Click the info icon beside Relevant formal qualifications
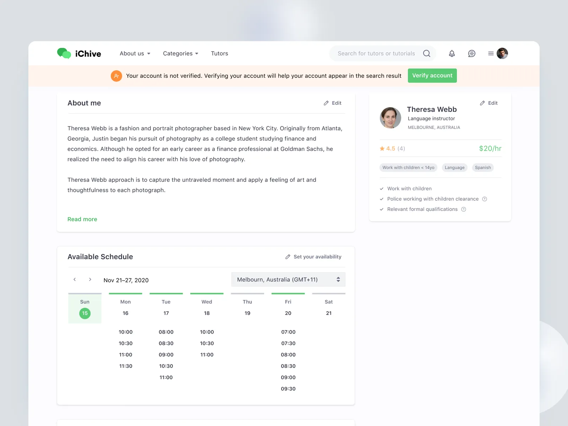 pos(464,209)
